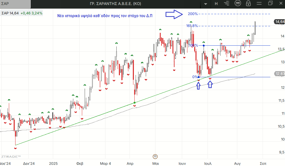Click the ΣΑΡ symbol input field
Image resolution: width=285 pixels, height=166 pixels.
pos(15,4)
